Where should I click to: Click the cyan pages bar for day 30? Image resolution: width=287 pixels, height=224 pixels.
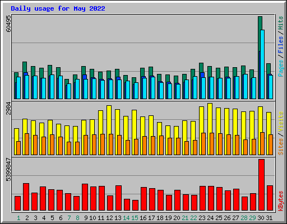click(x=262, y=64)
